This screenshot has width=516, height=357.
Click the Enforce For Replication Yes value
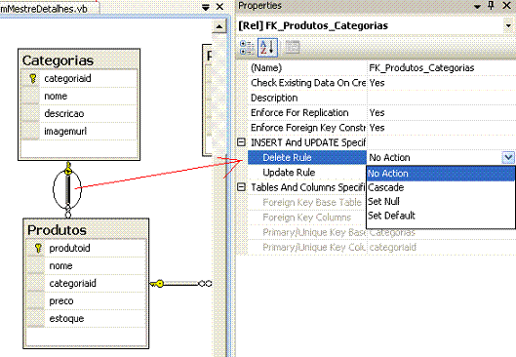(x=377, y=112)
